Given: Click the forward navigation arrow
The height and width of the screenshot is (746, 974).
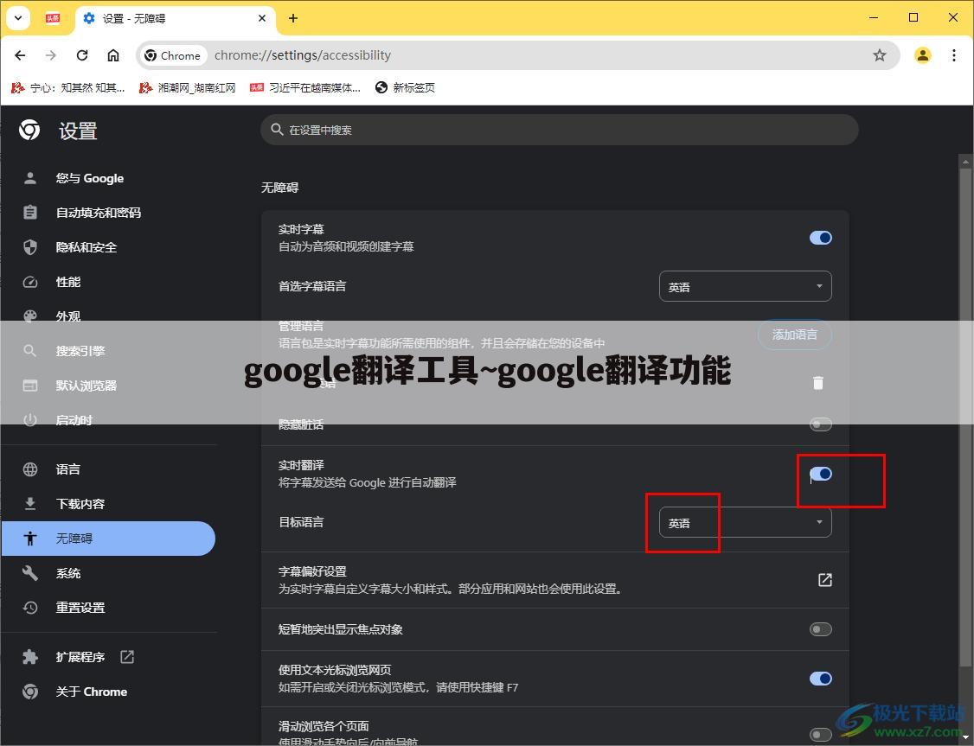Looking at the screenshot, I should click(x=51, y=55).
